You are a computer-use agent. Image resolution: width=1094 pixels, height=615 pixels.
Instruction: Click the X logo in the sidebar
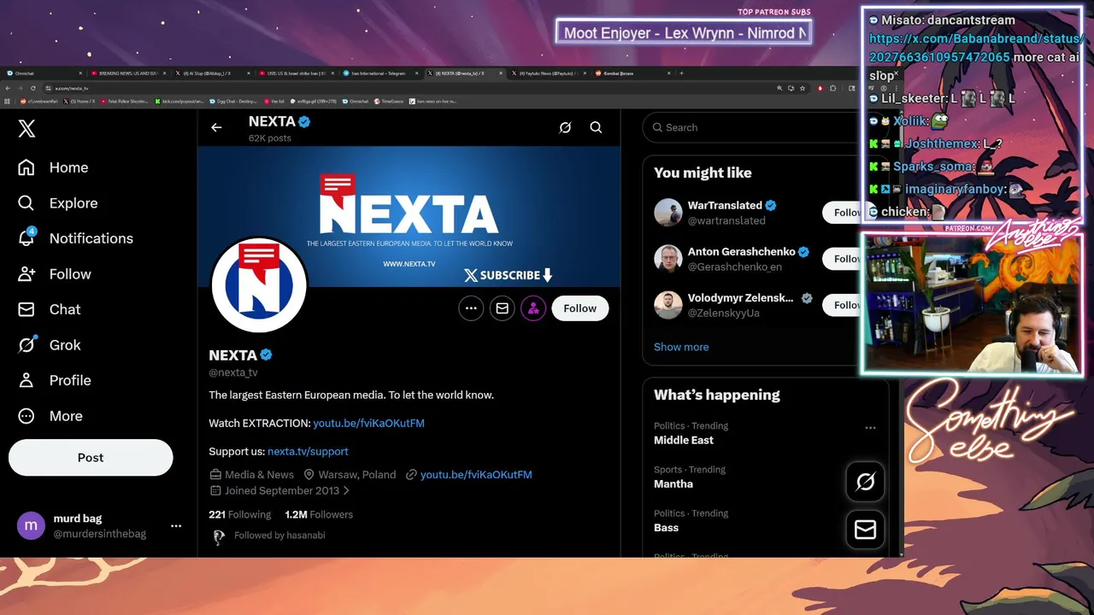(x=26, y=129)
